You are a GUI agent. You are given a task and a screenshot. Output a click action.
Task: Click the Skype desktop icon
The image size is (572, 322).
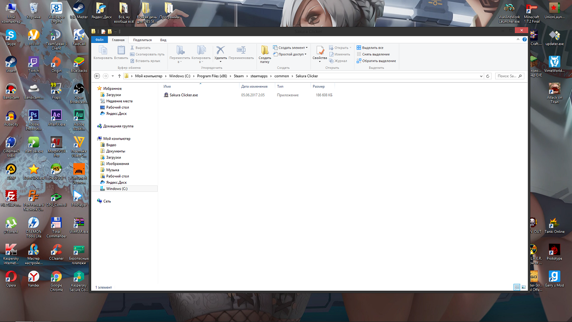click(11, 37)
